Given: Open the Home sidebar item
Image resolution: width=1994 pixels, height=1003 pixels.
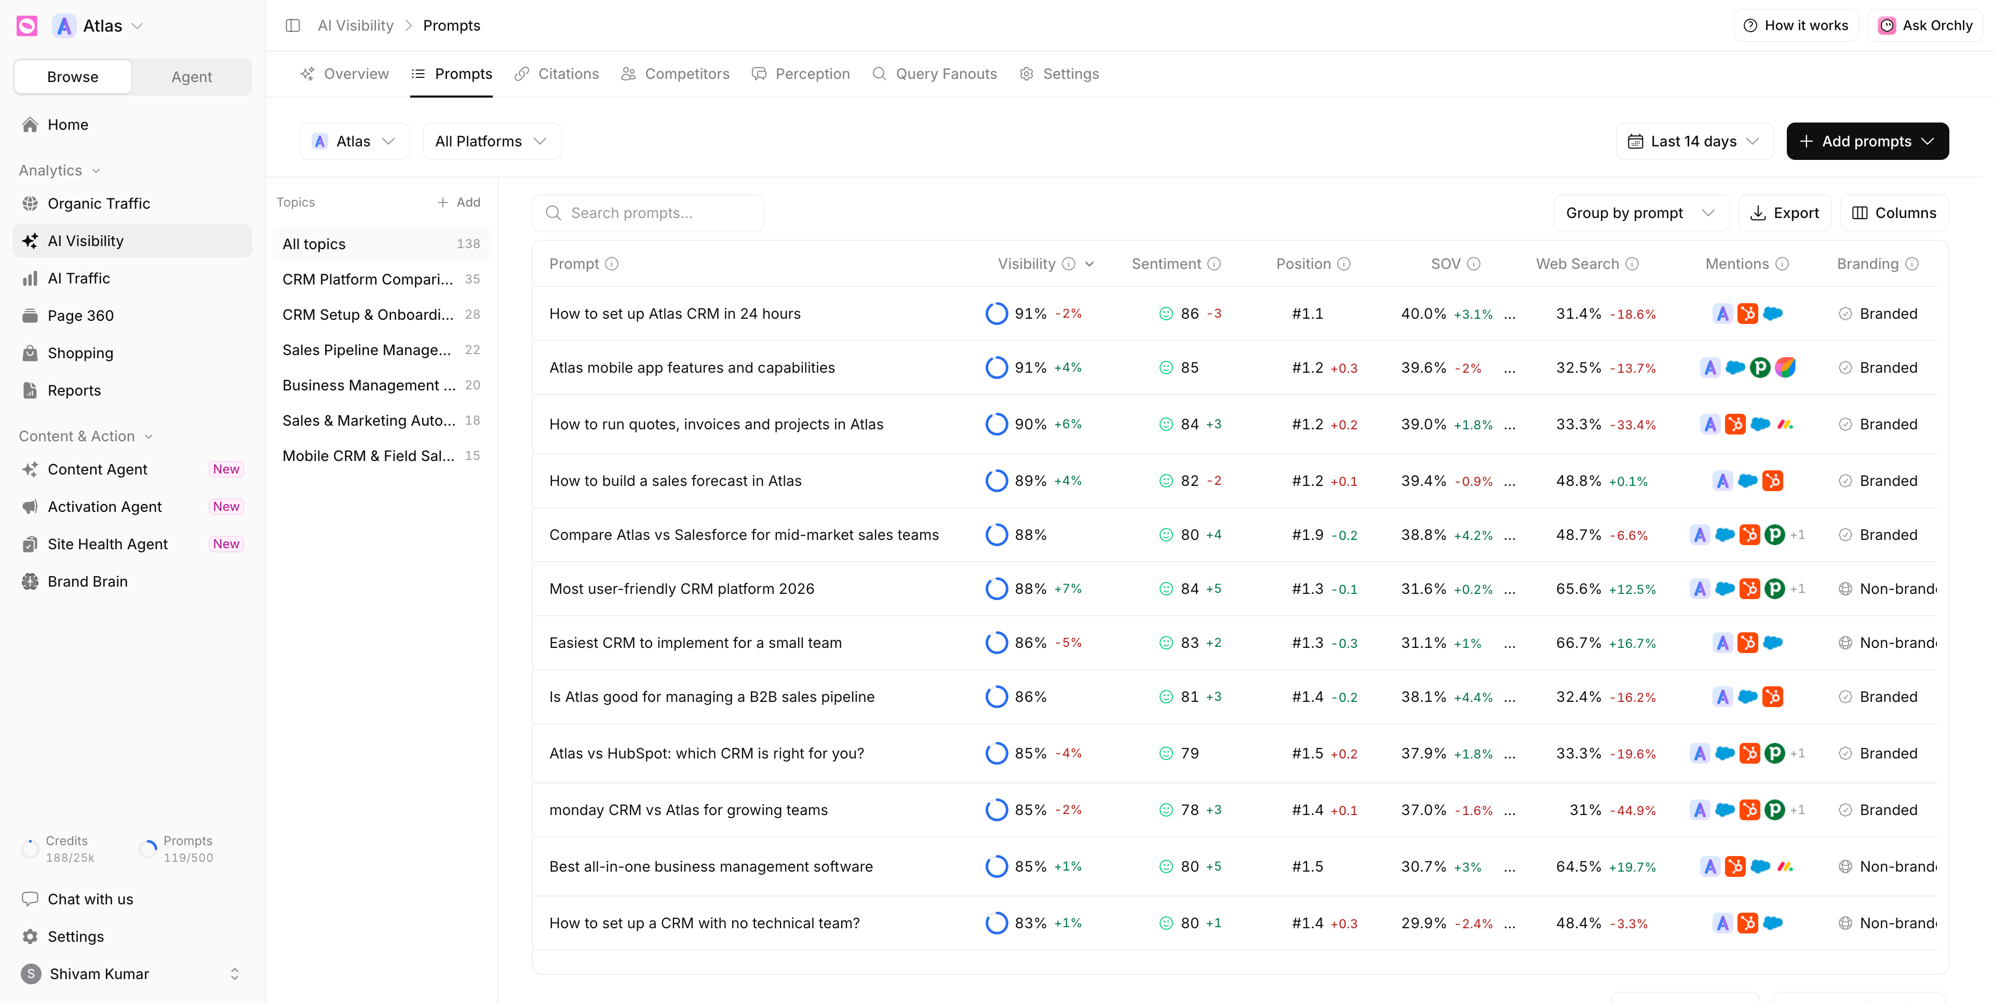Looking at the screenshot, I should click(x=132, y=125).
